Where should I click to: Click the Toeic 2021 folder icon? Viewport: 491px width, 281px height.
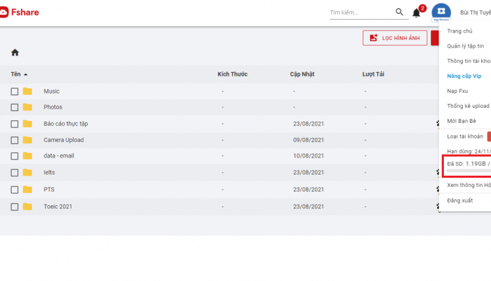click(27, 207)
